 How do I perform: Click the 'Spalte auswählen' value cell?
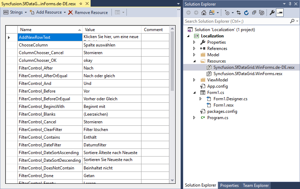pos(112,45)
